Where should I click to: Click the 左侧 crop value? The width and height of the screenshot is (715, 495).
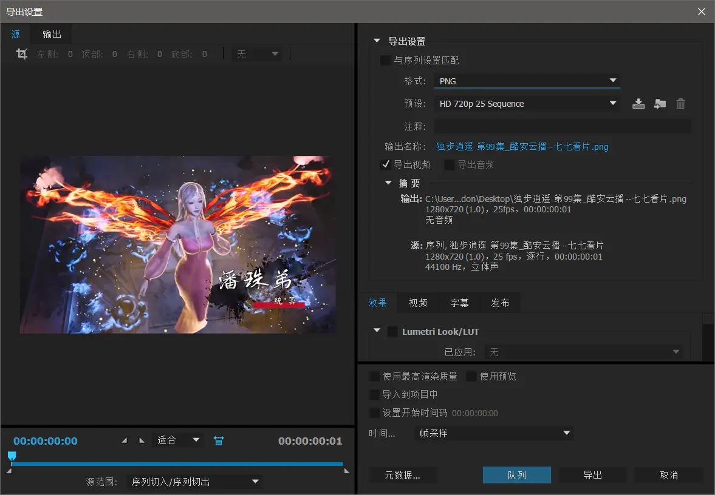(x=70, y=54)
